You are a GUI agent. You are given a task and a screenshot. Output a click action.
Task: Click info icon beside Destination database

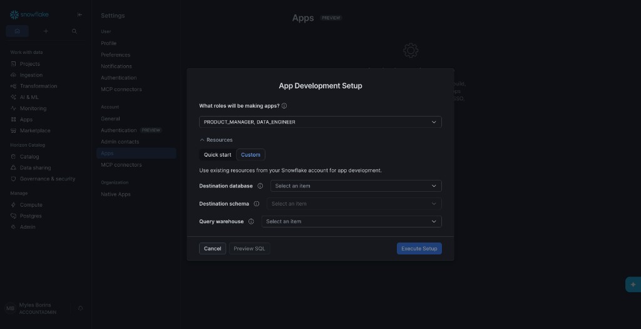260,185
